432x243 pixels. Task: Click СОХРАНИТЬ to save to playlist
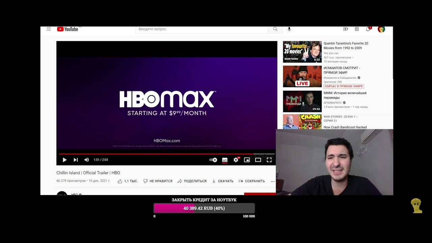[251, 181]
